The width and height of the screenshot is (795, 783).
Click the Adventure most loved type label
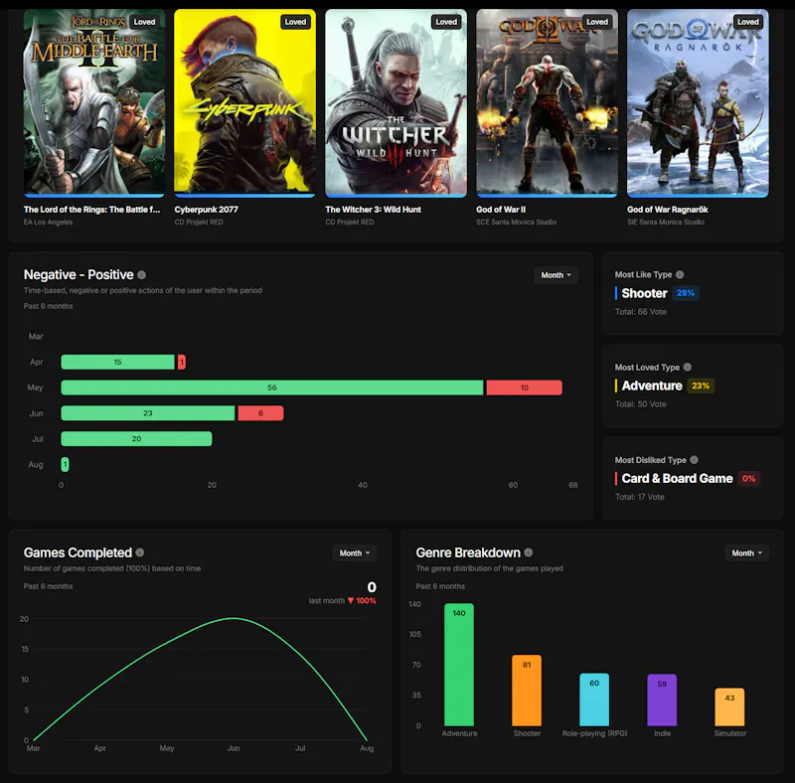coord(652,386)
